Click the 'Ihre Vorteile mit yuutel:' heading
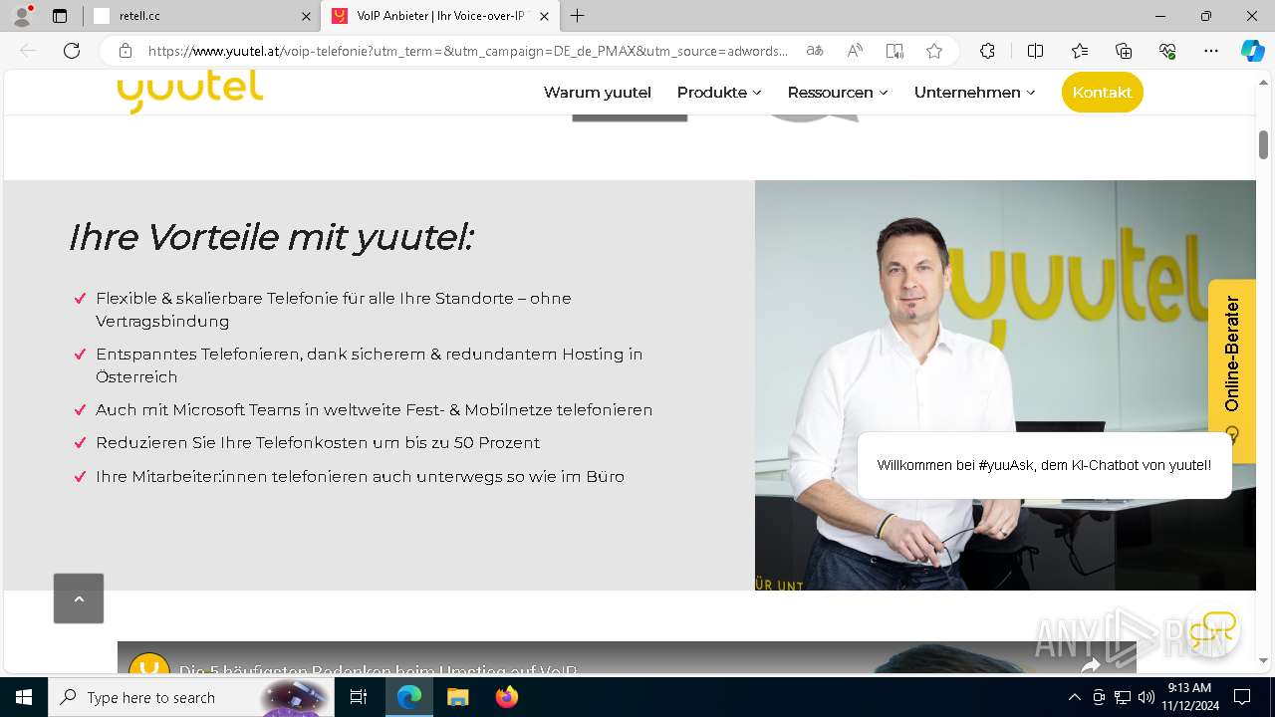Image resolution: width=1275 pixels, height=717 pixels. [x=271, y=237]
